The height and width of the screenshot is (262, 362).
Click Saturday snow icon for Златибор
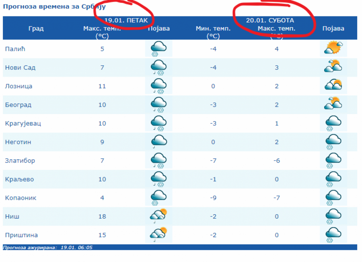[333, 160]
